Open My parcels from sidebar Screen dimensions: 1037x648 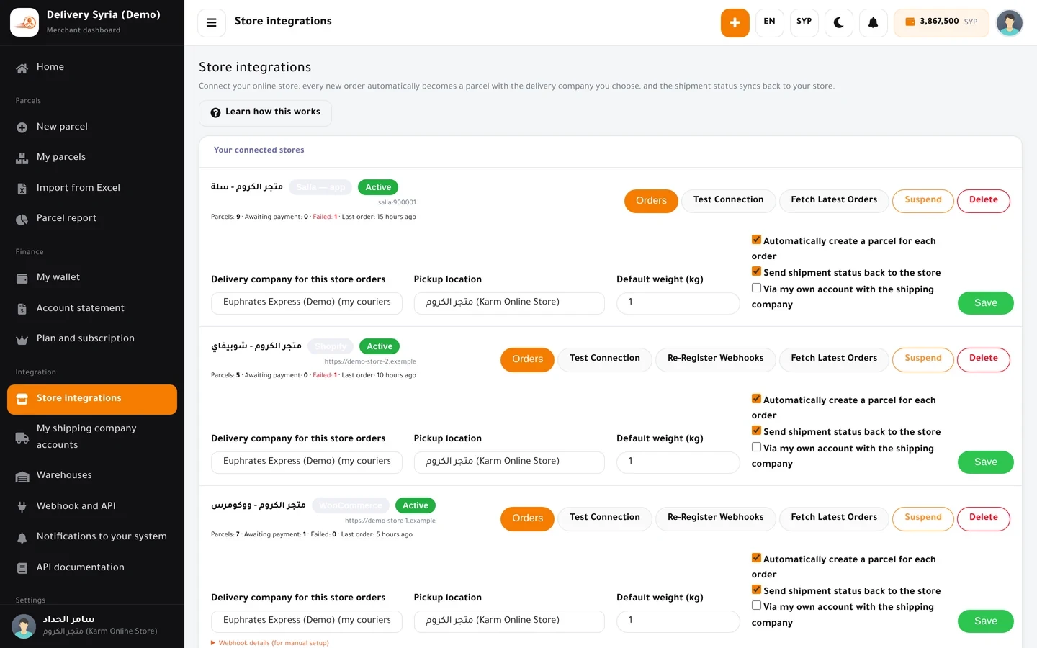(92, 157)
